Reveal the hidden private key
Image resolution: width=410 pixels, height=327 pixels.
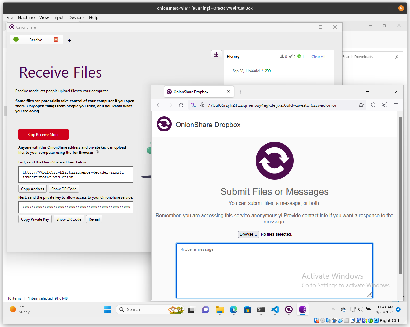click(x=94, y=219)
